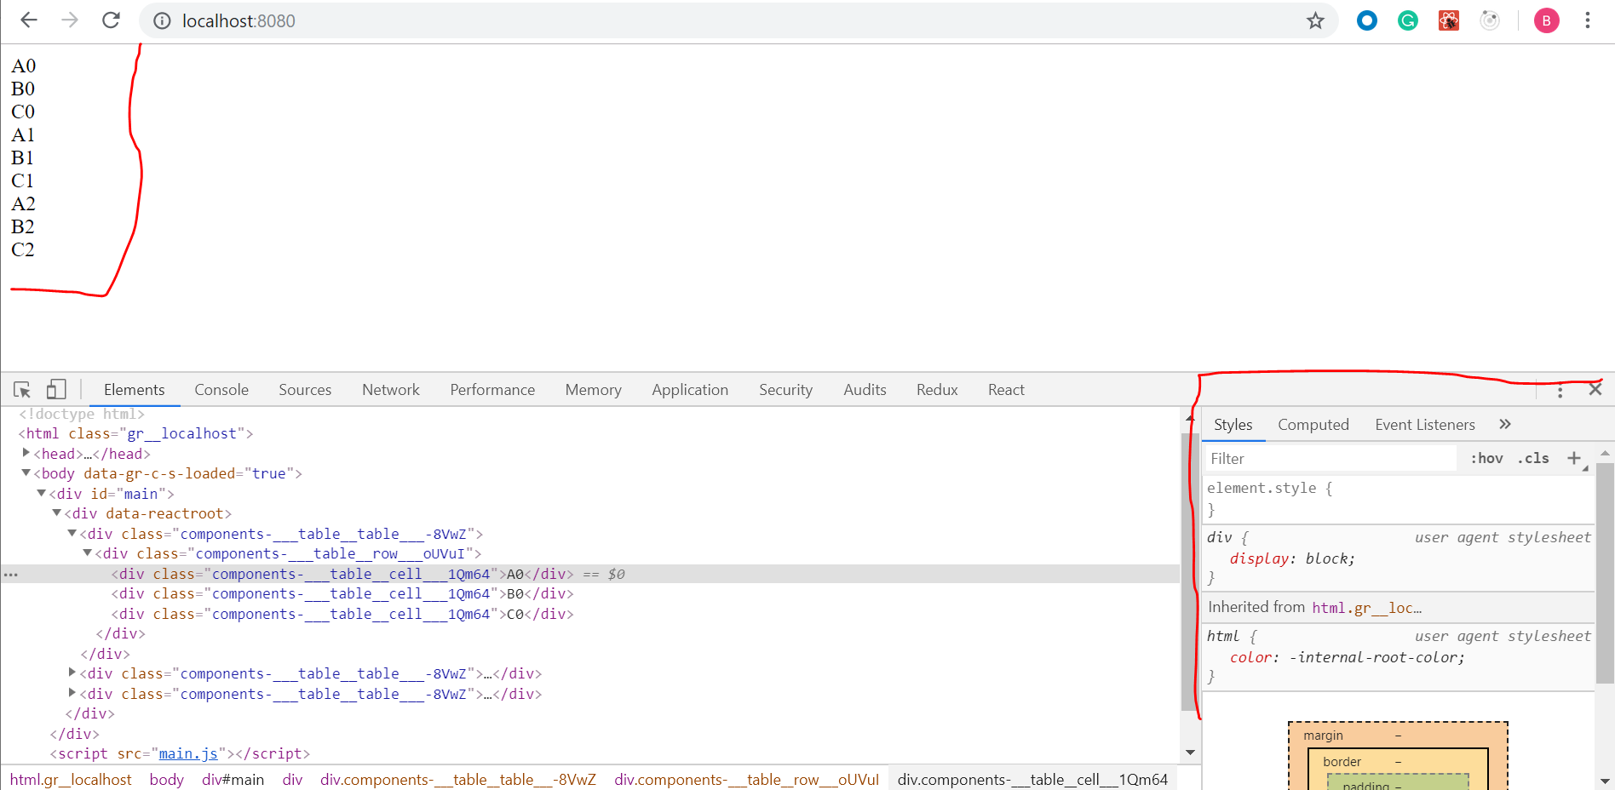Select the Event Listeners sidebar tab
The image size is (1615, 790).
pyautogui.click(x=1425, y=425)
